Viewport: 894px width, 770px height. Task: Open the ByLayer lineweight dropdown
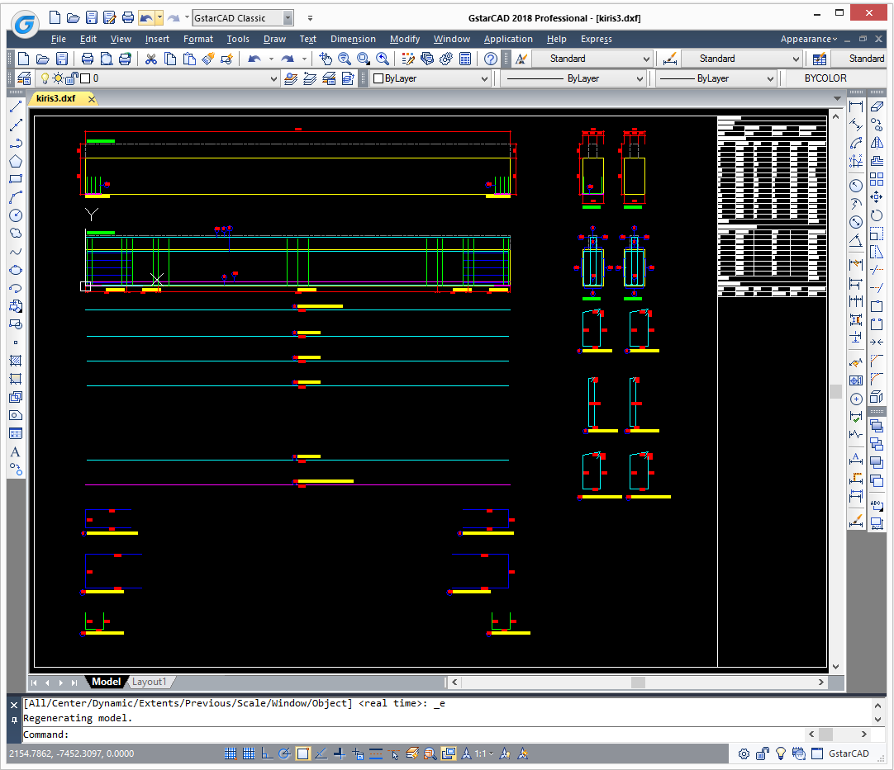770,78
